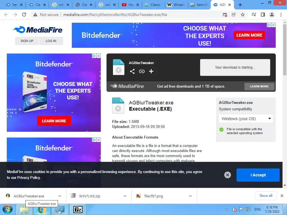Click the share icon under AGBlurTweaker
The image size is (287, 215).
(132, 71)
